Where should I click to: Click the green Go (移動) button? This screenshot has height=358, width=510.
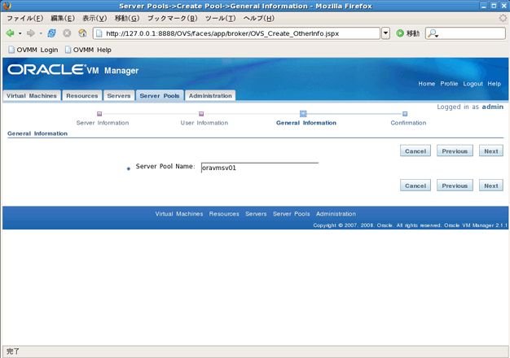click(407, 33)
